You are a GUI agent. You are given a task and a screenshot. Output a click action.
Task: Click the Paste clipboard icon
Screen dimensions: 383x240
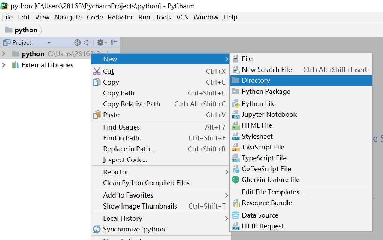pos(97,115)
